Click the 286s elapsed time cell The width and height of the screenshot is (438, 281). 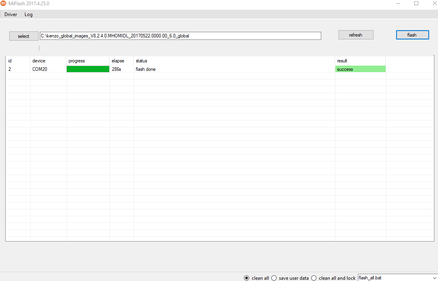(x=122, y=69)
